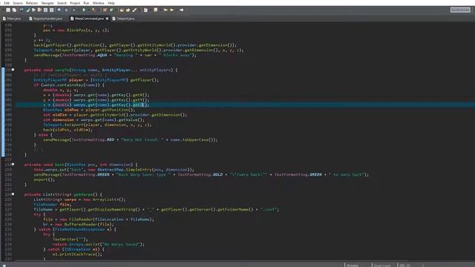The height and width of the screenshot is (267, 475).
Task: Click the Previous Annotation icon
Action: click(155, 10)
